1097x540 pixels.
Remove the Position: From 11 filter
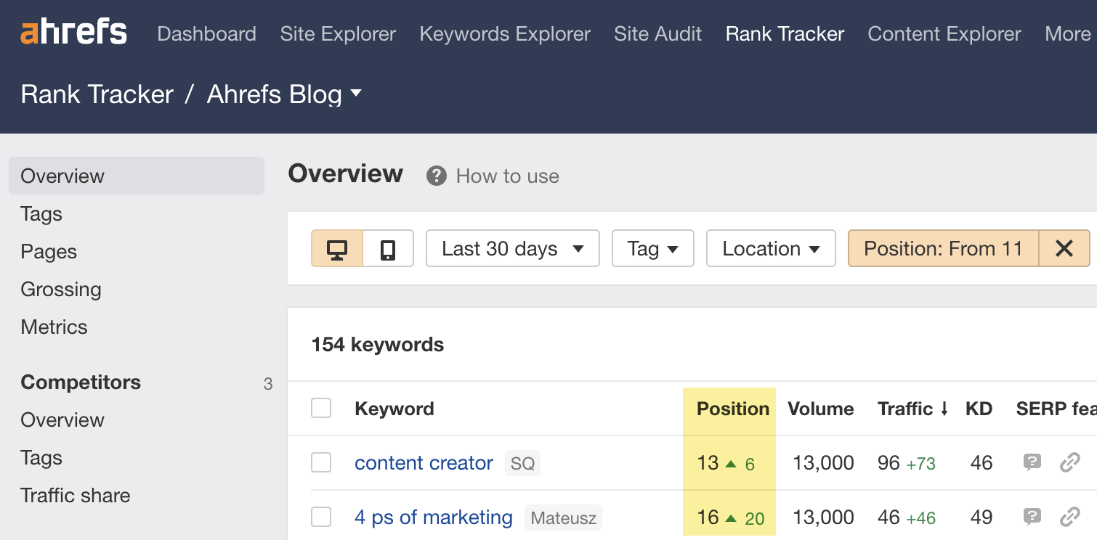click(x=1064, y=249)
